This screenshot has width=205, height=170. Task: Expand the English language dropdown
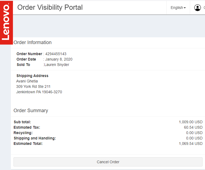(x=178, y=8)
